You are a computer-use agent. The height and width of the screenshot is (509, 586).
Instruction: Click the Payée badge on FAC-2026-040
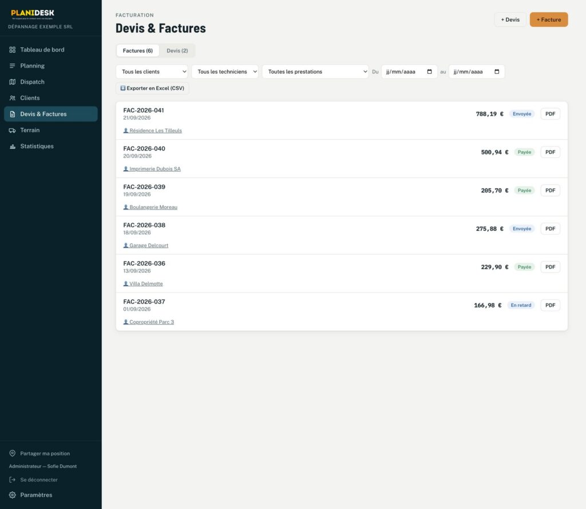point(524,152)
